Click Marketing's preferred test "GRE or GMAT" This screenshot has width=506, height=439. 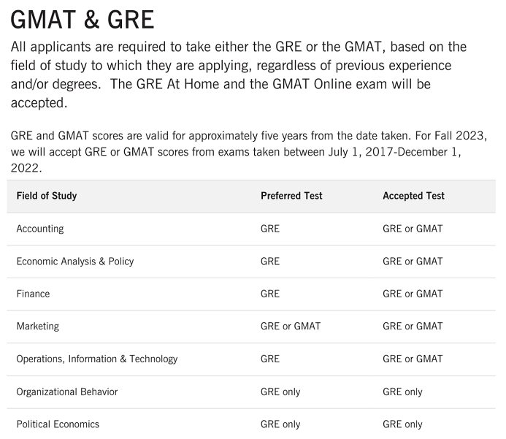[x=291, y=327]
